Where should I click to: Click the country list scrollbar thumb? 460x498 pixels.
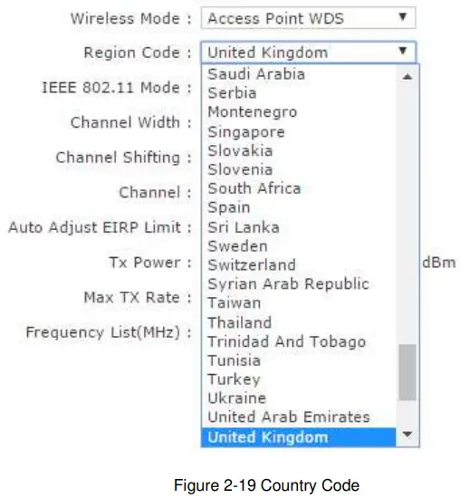(407, 372)
